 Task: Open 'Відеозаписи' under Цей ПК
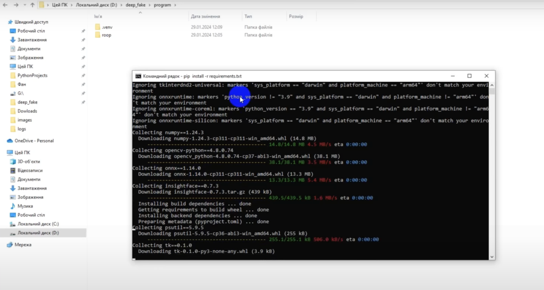point(30,170)
